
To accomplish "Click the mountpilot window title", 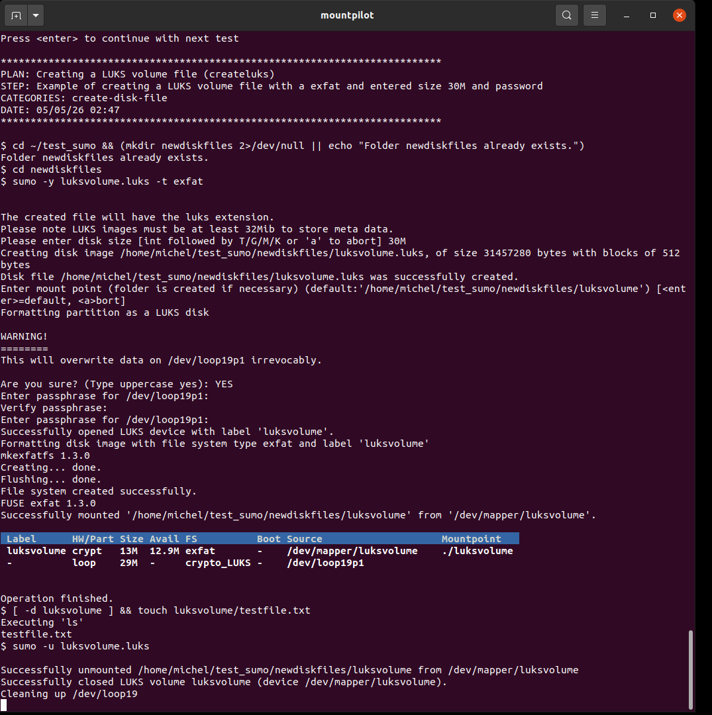I will click(x=347, y=15).
